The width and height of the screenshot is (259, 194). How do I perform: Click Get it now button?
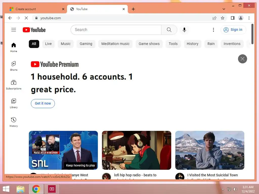point(43,103)
